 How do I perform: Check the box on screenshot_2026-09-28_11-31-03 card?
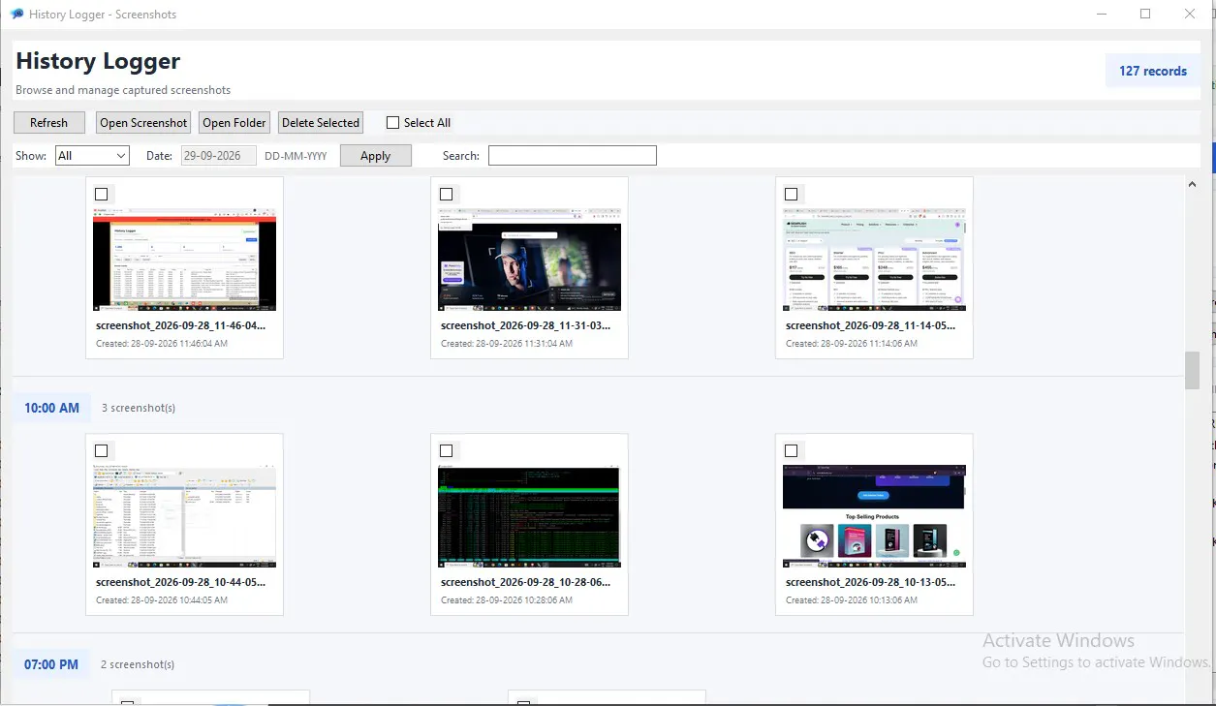[x=446, y=194]
